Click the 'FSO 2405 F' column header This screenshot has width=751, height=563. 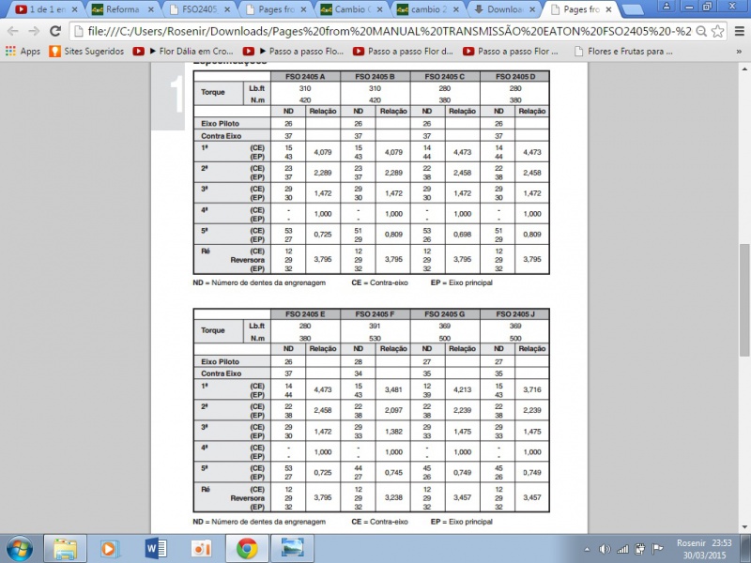(375, 314)
